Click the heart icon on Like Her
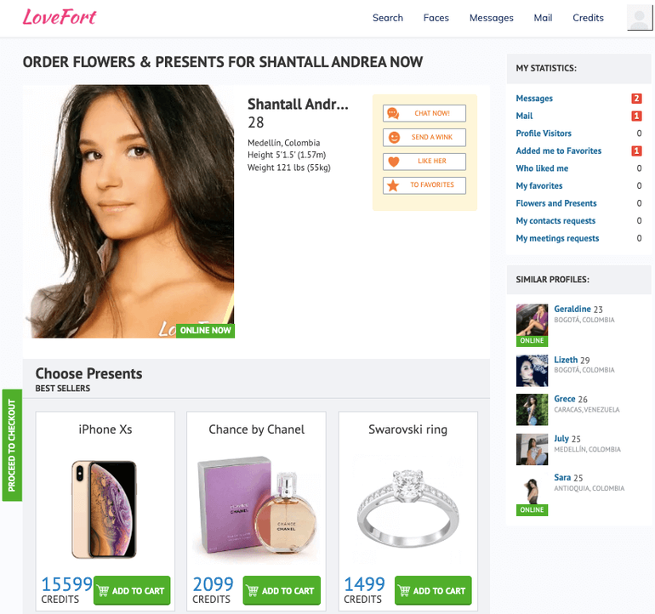 click(x=394, y=162)
